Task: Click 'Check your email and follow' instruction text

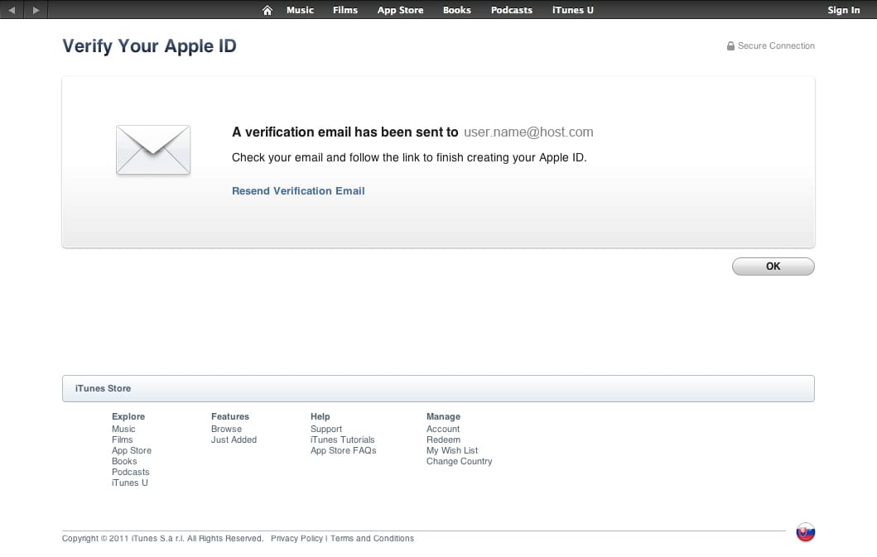Action: point(409,158)
